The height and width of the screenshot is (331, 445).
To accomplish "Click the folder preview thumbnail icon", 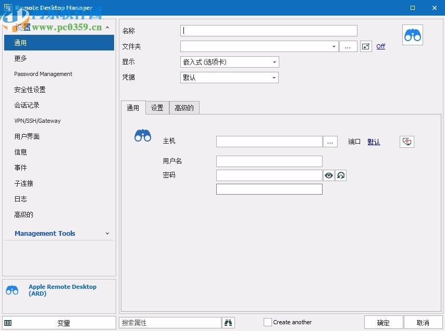I will tap(365, 46).
